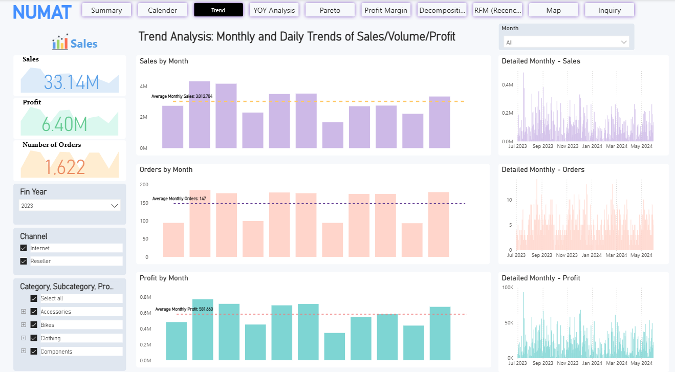This screenshot has width=675, height=372.
Task: Click the Sales by Month chart title
Action: click(164, 61)
